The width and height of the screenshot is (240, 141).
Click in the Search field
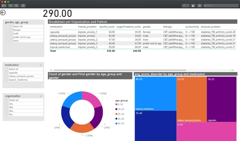click(222, 6)
